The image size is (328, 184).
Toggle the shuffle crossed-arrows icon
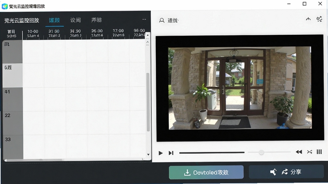point(310,152)
